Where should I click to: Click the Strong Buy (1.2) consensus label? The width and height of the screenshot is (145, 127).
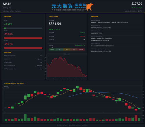click(x=80, y=46)
